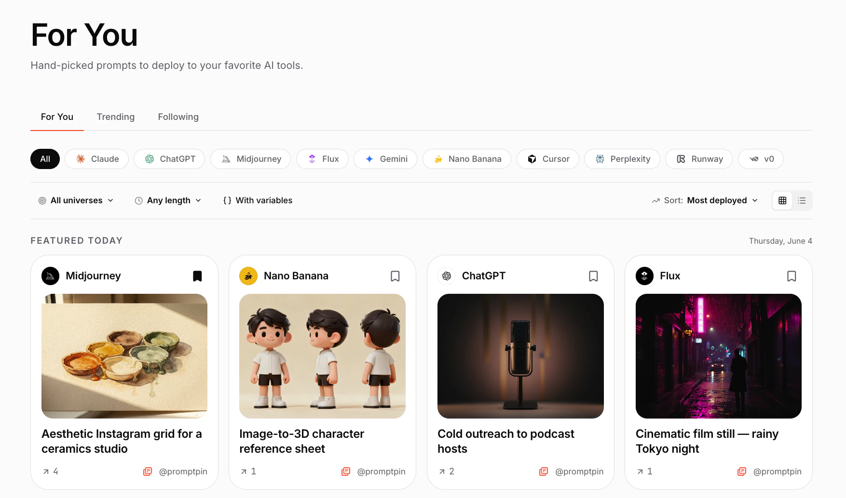Click Flux name on card header
Screen dimensions: 846x498
click(670, 276)
